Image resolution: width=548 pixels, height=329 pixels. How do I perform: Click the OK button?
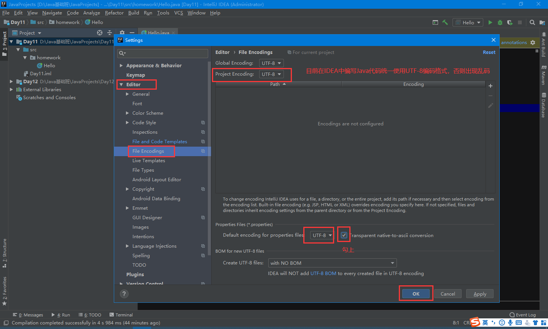pos(416,294)
